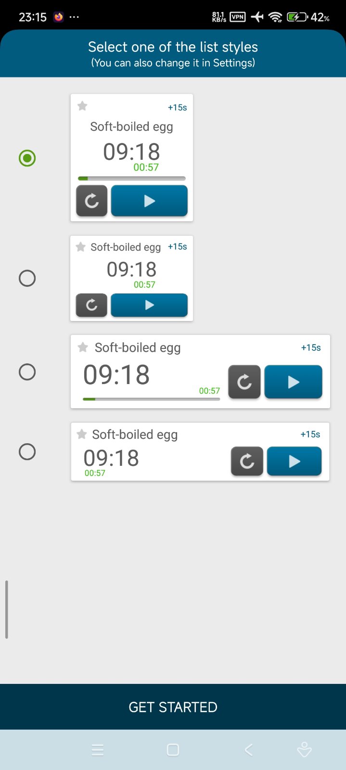
Task: Choose the fourth list style radio button
Action: pos(27,451)
